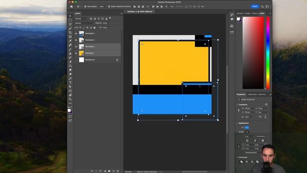Click the toolbar foreground color swatch
Screen dimensions: 307x173
[69, 111]
